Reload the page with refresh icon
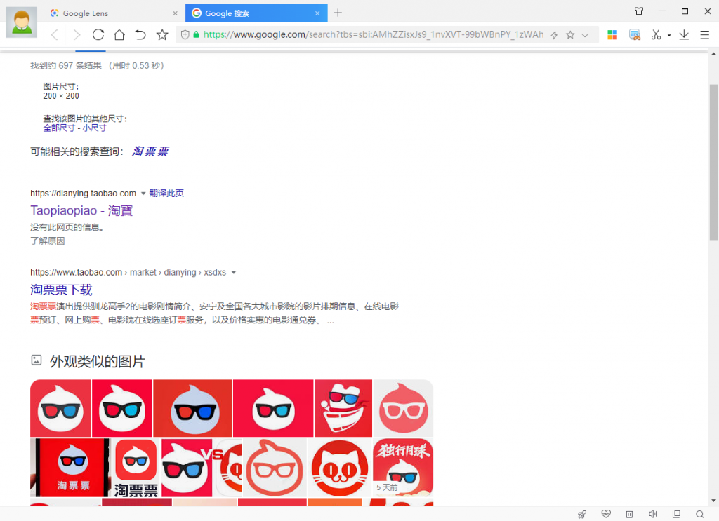The image size is (719, 521). point(98,35)
